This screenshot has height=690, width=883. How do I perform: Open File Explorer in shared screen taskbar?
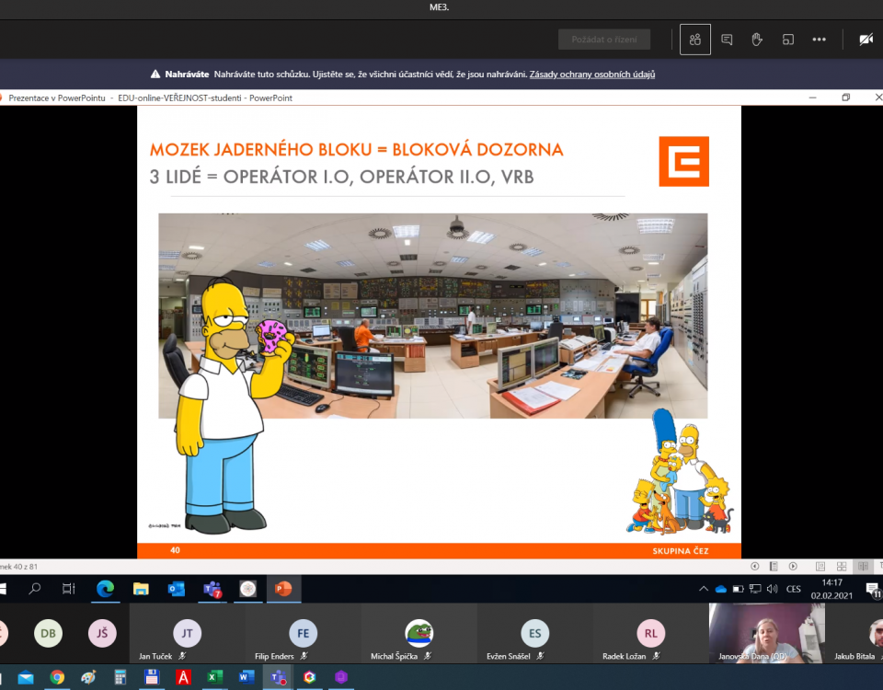pyautogui.click(x=141, y=589)
